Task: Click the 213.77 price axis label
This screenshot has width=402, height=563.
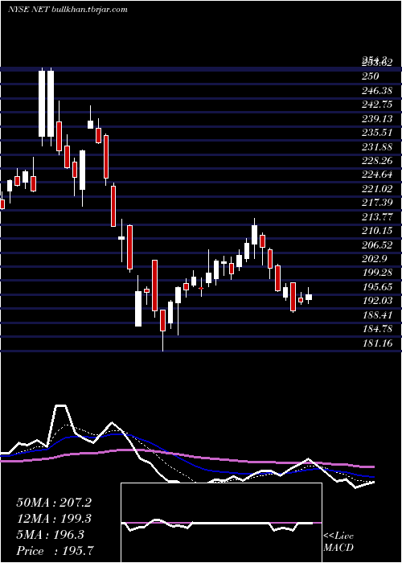Action: coord(377,216)
